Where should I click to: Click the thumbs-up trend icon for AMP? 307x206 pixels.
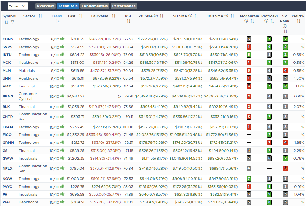(62, 86)
